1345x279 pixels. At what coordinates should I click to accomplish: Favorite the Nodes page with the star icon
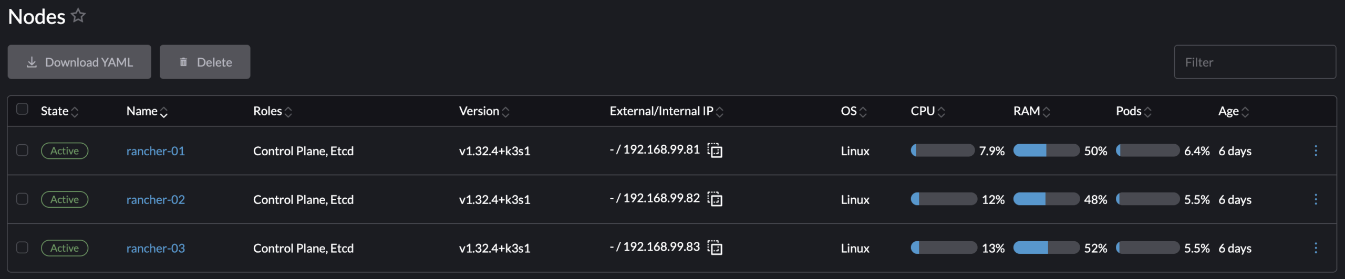point(78,16)
